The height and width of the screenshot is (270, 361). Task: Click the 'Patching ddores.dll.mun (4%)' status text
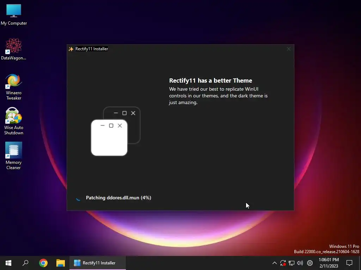[118, 198]
